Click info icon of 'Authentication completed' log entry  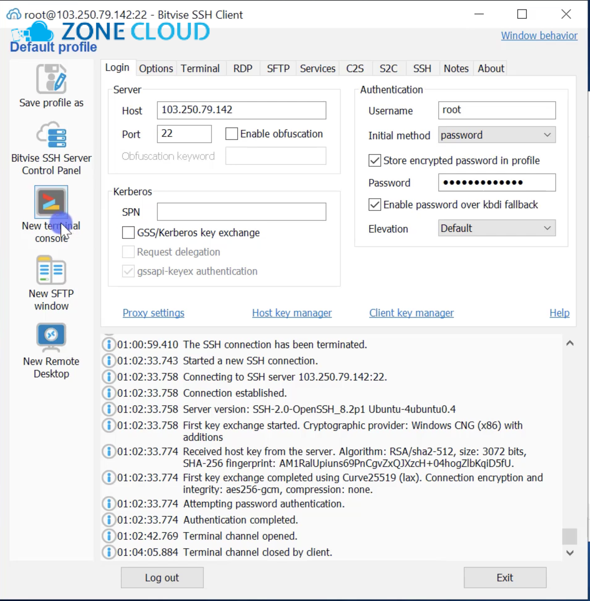(109, 520)
